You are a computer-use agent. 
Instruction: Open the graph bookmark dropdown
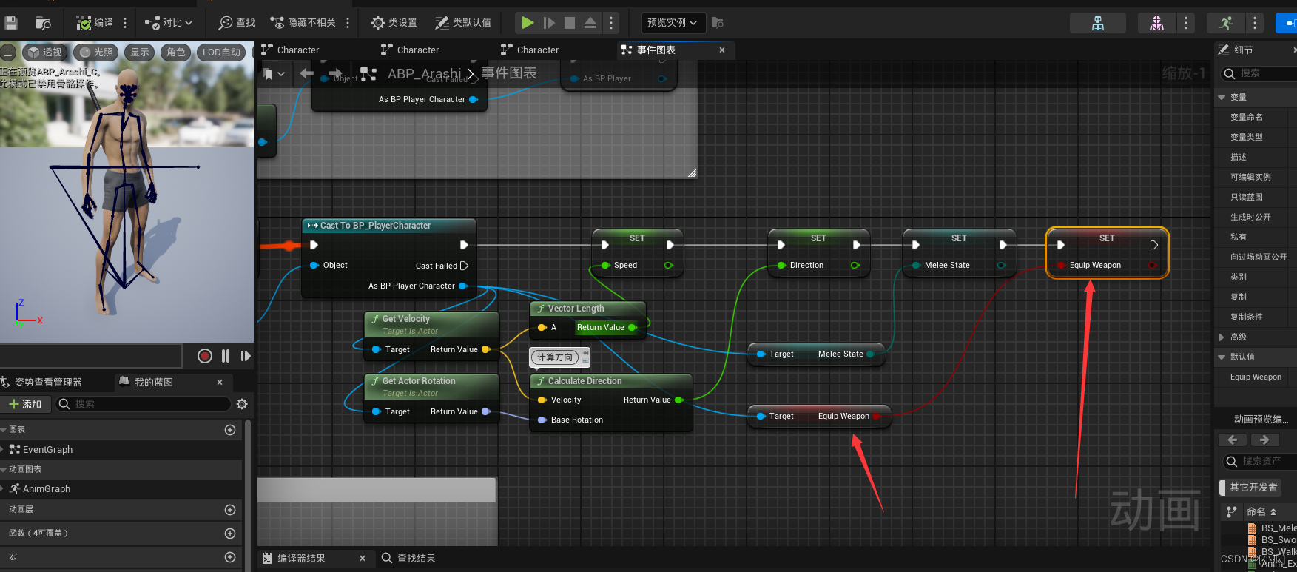click(x=273, y=73)
